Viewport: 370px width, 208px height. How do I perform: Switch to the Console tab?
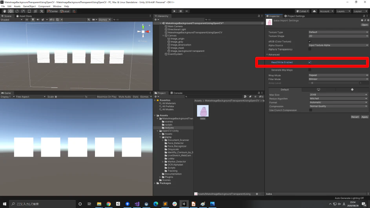tap(177, 93)
